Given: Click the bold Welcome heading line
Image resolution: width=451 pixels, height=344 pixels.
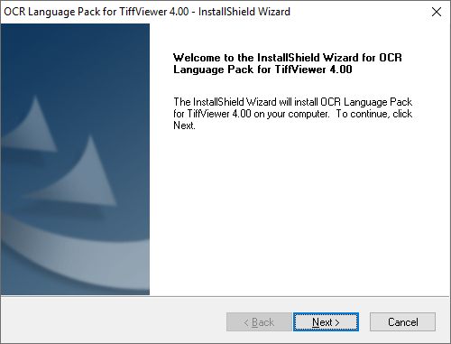Looking at the screenshot, I should [288, 58].
